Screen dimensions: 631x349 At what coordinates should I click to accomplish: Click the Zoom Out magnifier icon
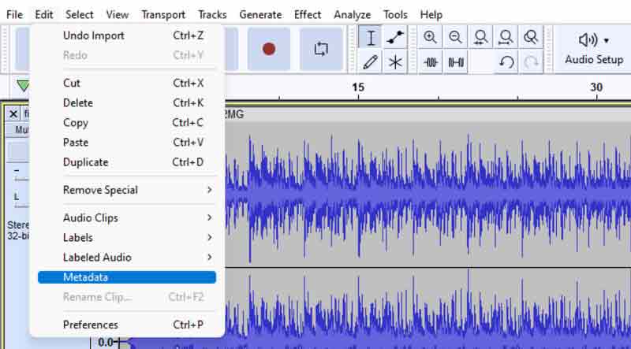(455, 37)
